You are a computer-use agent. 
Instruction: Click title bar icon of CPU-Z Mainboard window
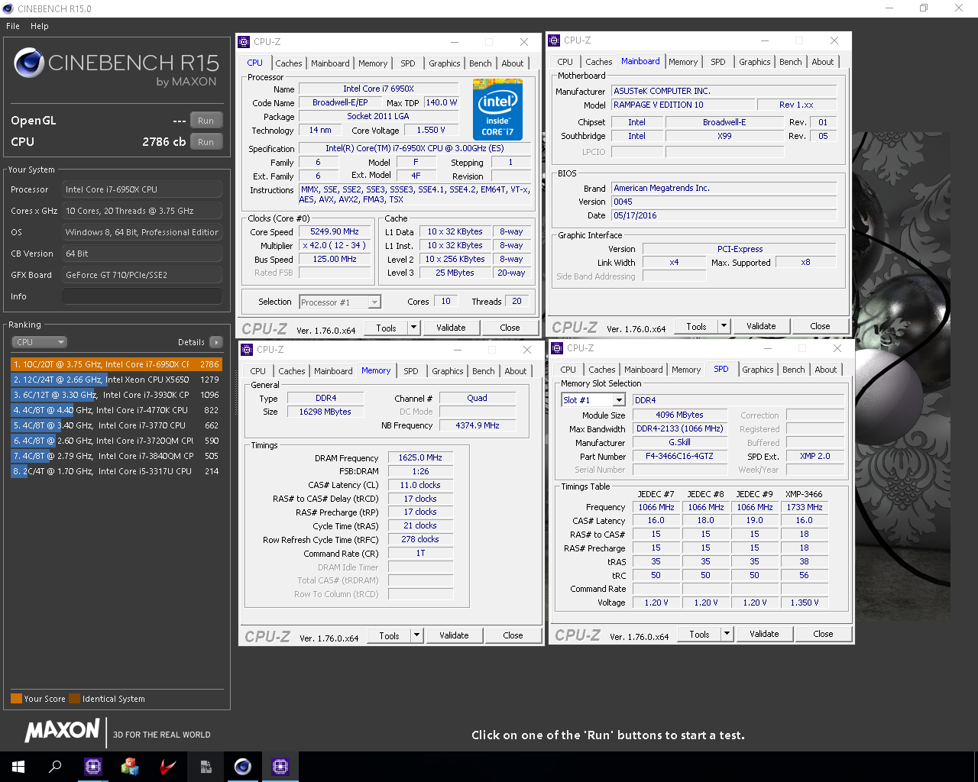coord(554,40)
